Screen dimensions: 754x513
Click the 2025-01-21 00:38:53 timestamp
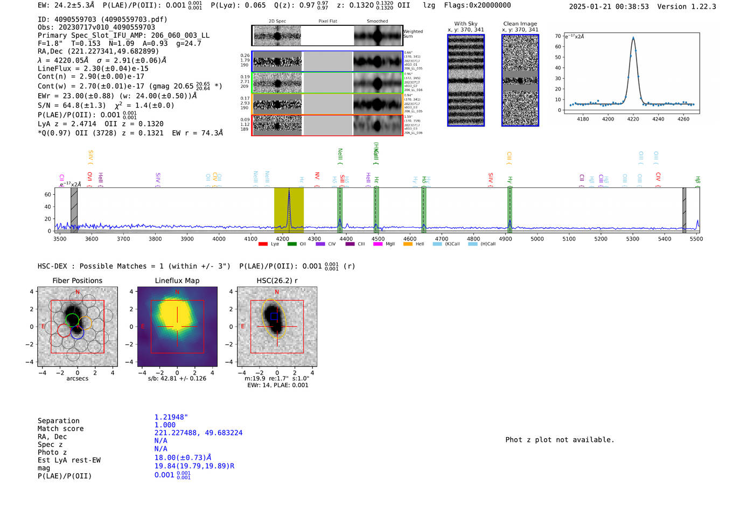609,6
